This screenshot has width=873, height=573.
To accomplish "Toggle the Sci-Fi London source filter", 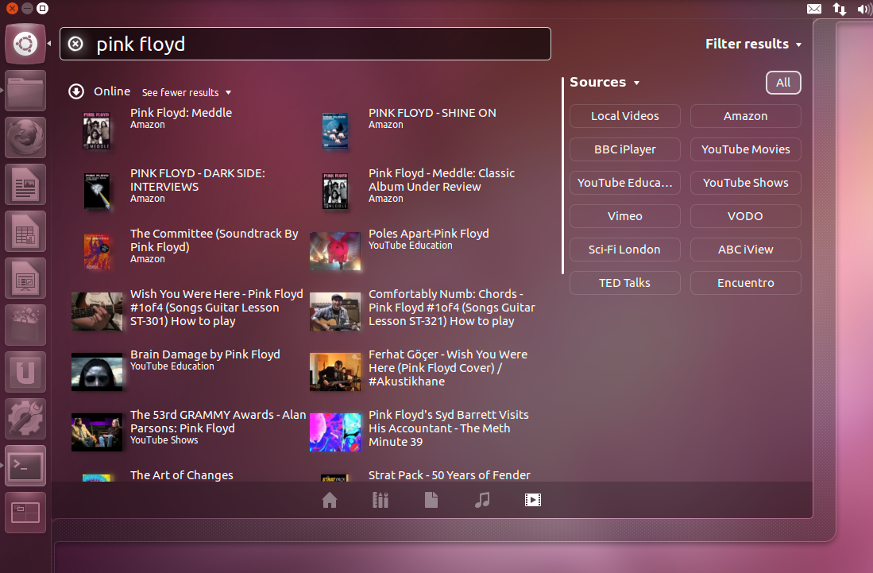I will coord(624,250).
